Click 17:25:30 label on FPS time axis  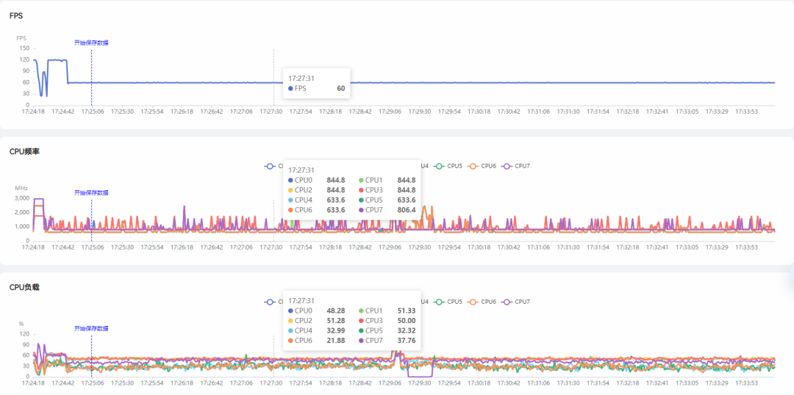(x=122, y=112)
